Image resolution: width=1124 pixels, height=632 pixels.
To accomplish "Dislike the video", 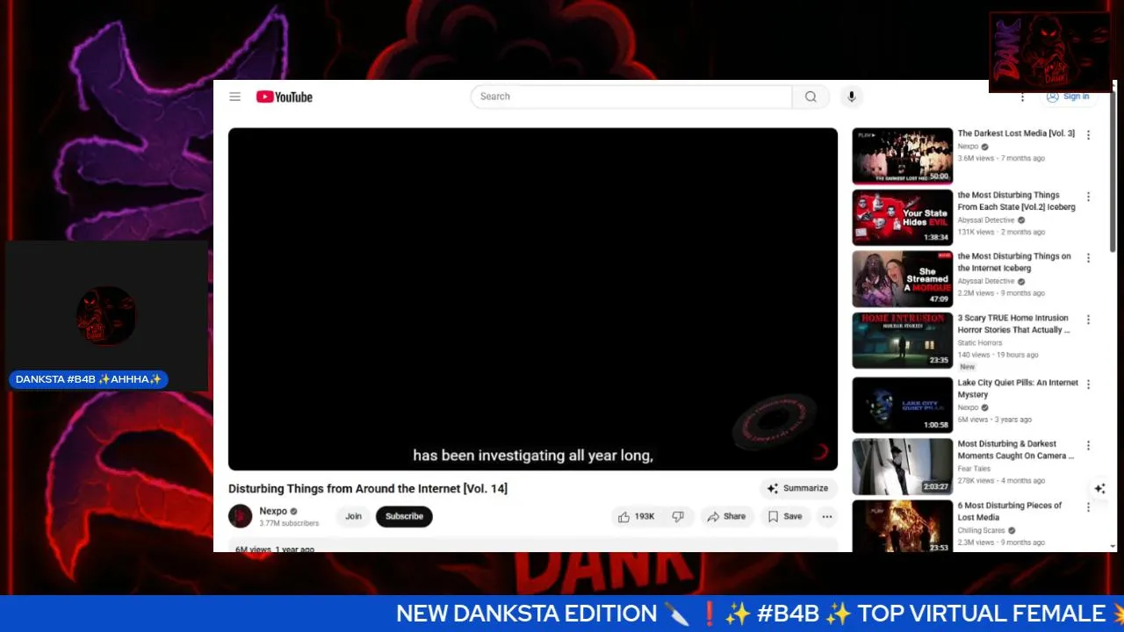I will click(x=678, y=516).
